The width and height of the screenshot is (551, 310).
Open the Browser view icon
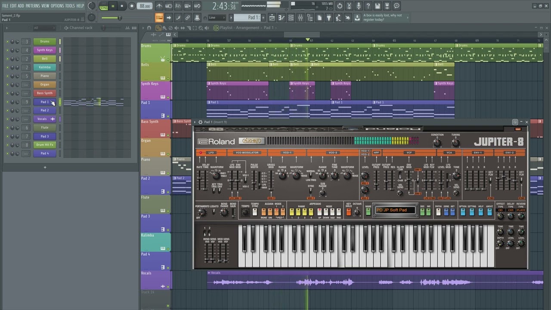[310, 18]
